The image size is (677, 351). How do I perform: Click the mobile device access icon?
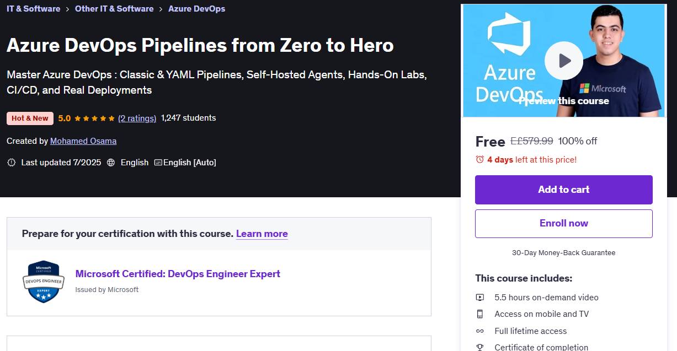[x=480, y=314]
